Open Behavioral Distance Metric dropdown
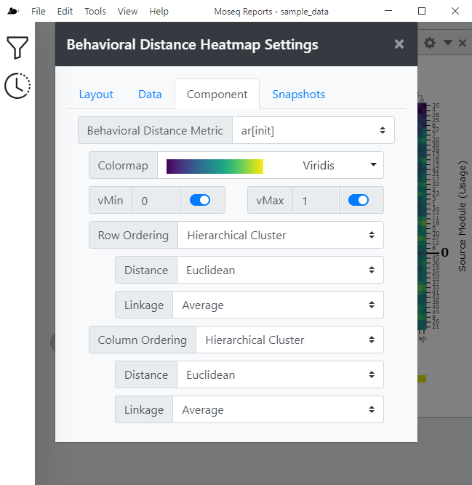472x485 pixels. 313,130
